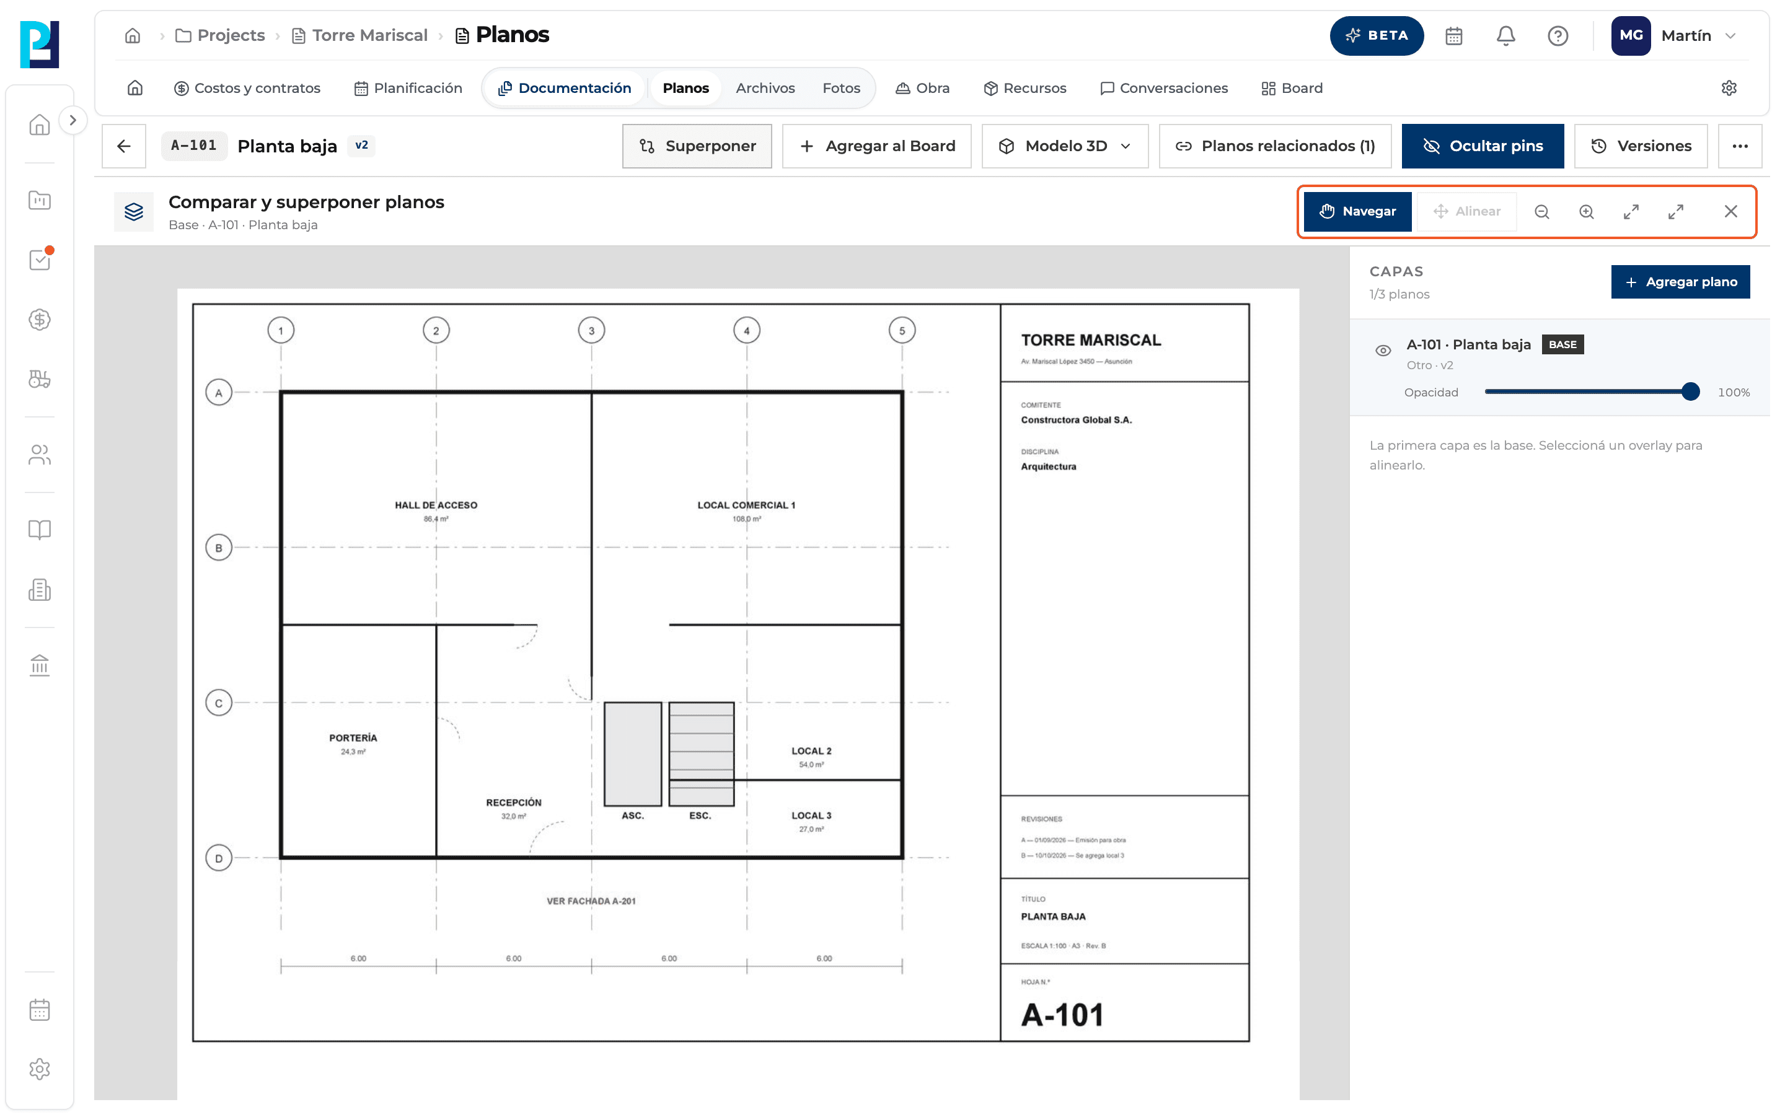The width and height of the screenshot is (1785, 1115).
Task: Switch to the Fotos tab
Action: pyautogui.click(x=841, y=88)
